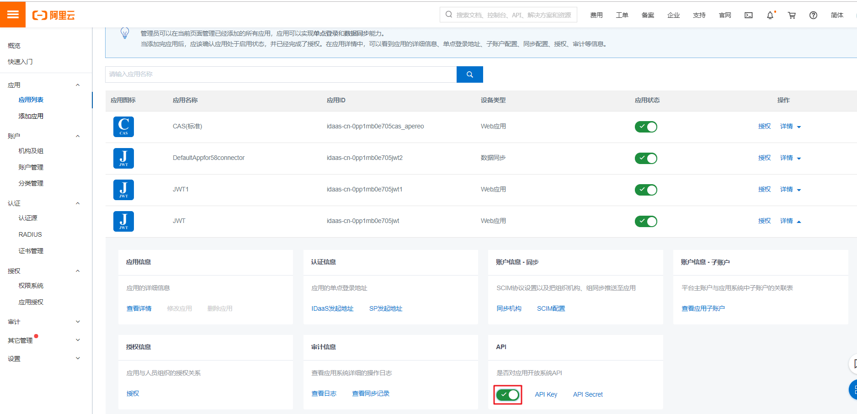Viewport: 857px width, 414px height.
Task: Toggle the JWT row status switch
Action: 646,221
